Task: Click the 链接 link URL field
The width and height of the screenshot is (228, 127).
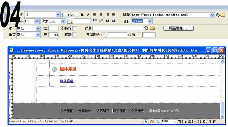Action: [171, 15]
